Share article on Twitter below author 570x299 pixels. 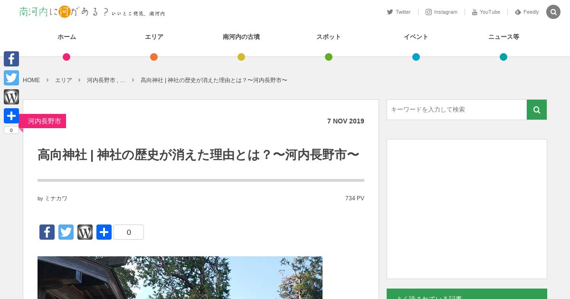[x=66, y=232]
